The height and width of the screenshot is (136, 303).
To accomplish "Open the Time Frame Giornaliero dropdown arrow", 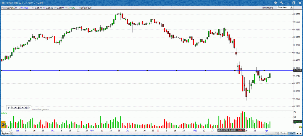I will tap(291, 7).
